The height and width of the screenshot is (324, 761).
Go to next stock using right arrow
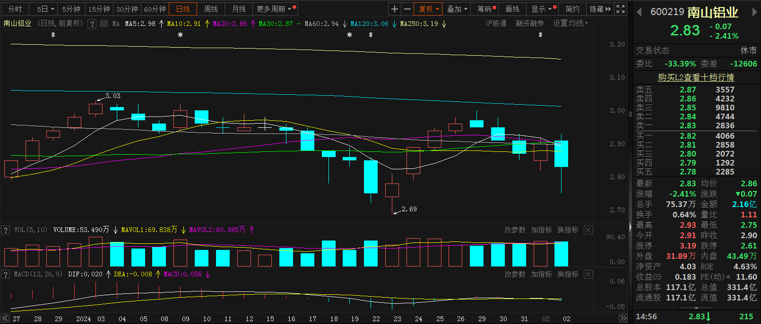(754, 12)
